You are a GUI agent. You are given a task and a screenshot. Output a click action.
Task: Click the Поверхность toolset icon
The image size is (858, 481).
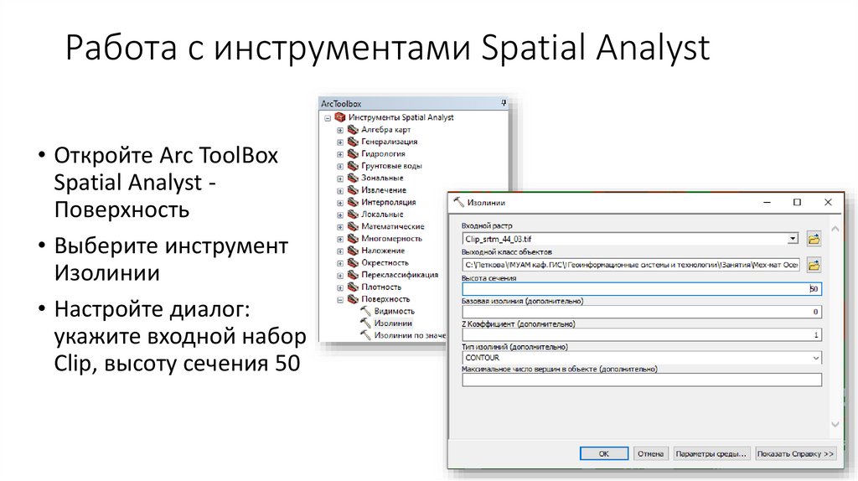[x=353, y=299]
